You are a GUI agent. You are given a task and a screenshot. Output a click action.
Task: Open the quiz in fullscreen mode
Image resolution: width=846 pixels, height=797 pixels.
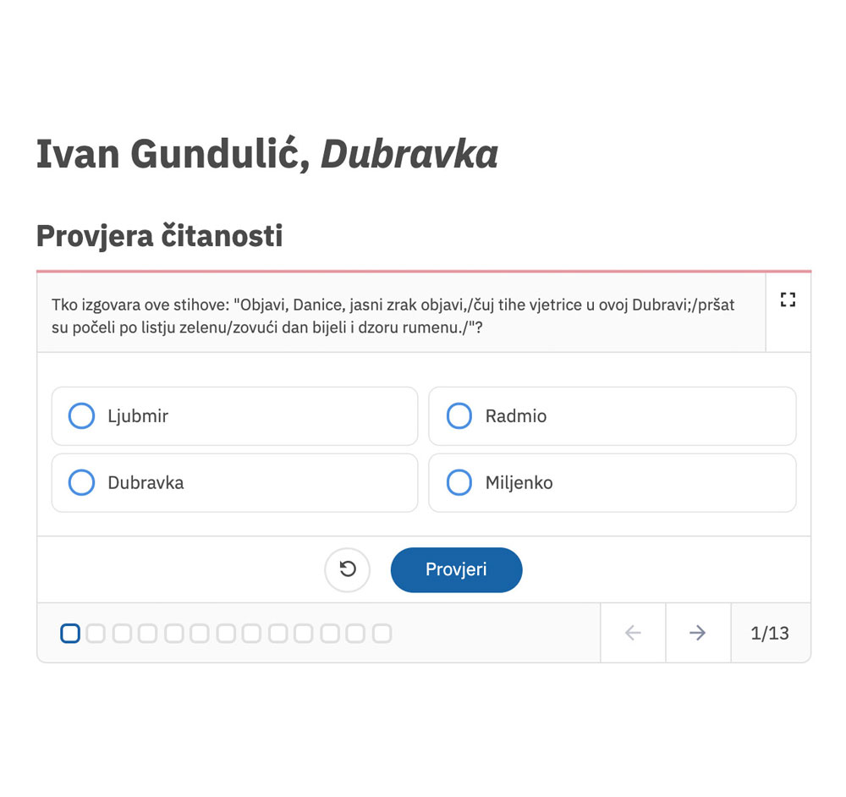(788, 300)
